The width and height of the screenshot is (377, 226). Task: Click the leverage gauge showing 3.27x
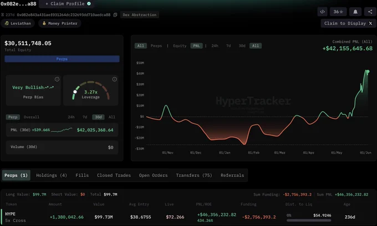click(x=90, y=91)
